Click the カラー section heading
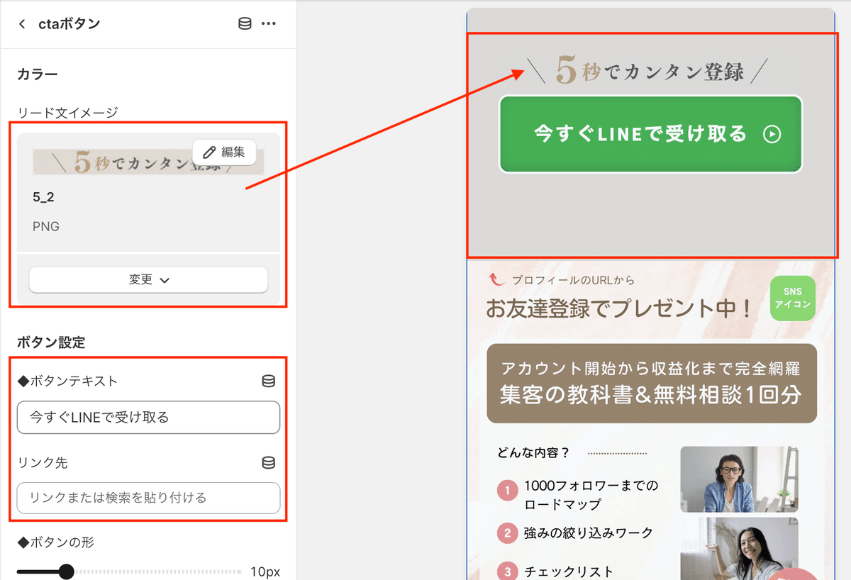 [37, 74]
